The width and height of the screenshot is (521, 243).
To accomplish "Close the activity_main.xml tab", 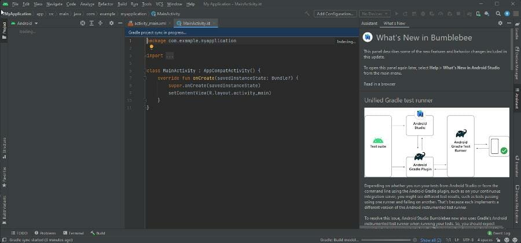I will pyautogui.click(x=169, y=24).
